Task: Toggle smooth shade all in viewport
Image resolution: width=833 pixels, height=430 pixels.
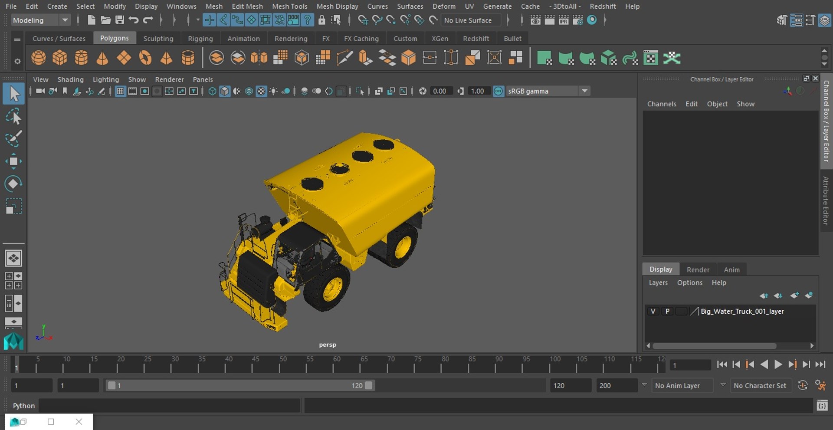Action: tap(224, 91)
